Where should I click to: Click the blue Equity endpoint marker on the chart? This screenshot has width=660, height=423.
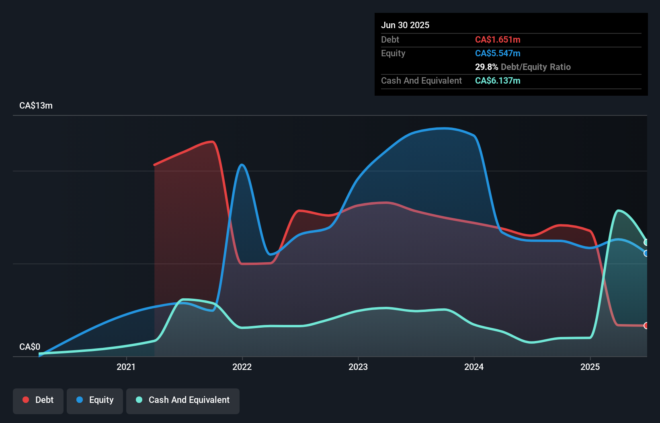click(x=646, y=253)
